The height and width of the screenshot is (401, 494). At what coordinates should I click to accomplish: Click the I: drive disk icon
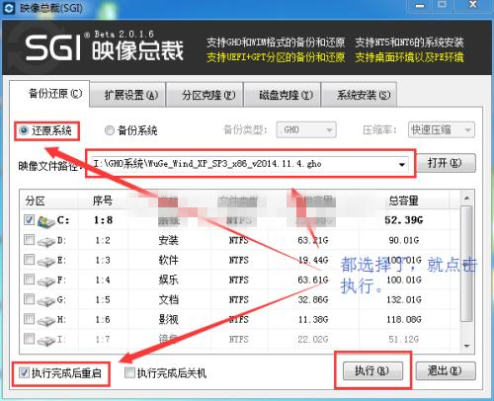pyautogui.click(x=46, y=341)
